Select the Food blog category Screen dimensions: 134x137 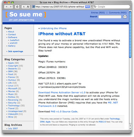[11, 74]
